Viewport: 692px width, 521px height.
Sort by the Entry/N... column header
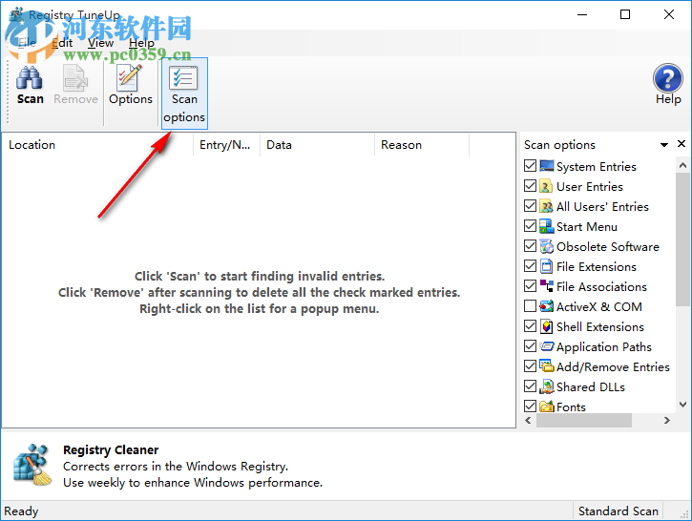[x=227, y=145]
